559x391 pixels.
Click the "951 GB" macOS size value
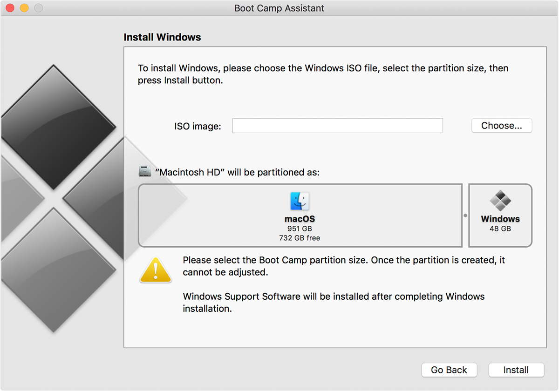coord(300,229)
